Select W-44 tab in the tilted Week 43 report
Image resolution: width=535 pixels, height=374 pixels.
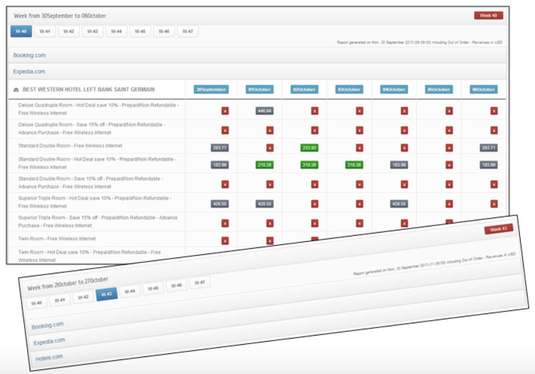[x=130, y=291]
